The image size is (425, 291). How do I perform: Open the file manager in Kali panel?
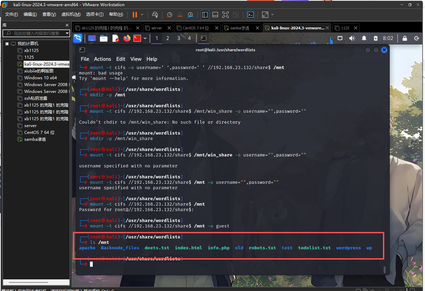[x=104, y=38]
